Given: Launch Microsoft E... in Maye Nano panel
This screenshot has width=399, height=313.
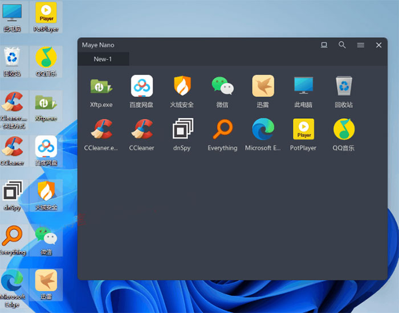Looking at the screenshot, I should coord(263,135).
